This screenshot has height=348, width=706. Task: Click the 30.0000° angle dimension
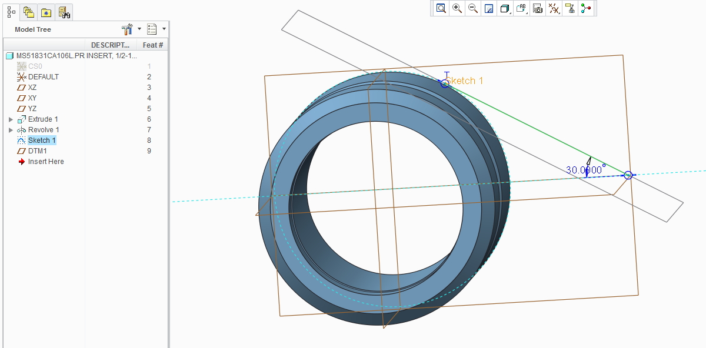pos(586,170)
